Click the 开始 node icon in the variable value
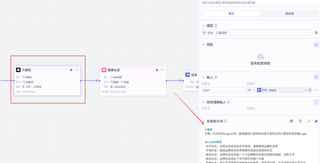The width and height of the screenshot is (320, 163). tap(259, 90)
